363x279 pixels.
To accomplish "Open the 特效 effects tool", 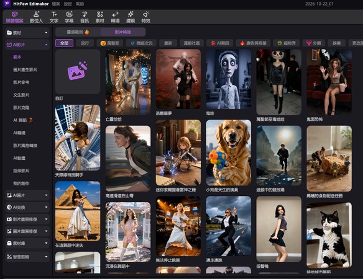I will pyautogui.click(x=146, y=17).
